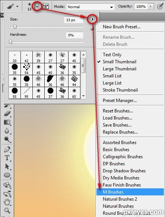Select the checked Small Thumbnail option
The width and height of the screenshot is (165, 217).
click(120, 62)
